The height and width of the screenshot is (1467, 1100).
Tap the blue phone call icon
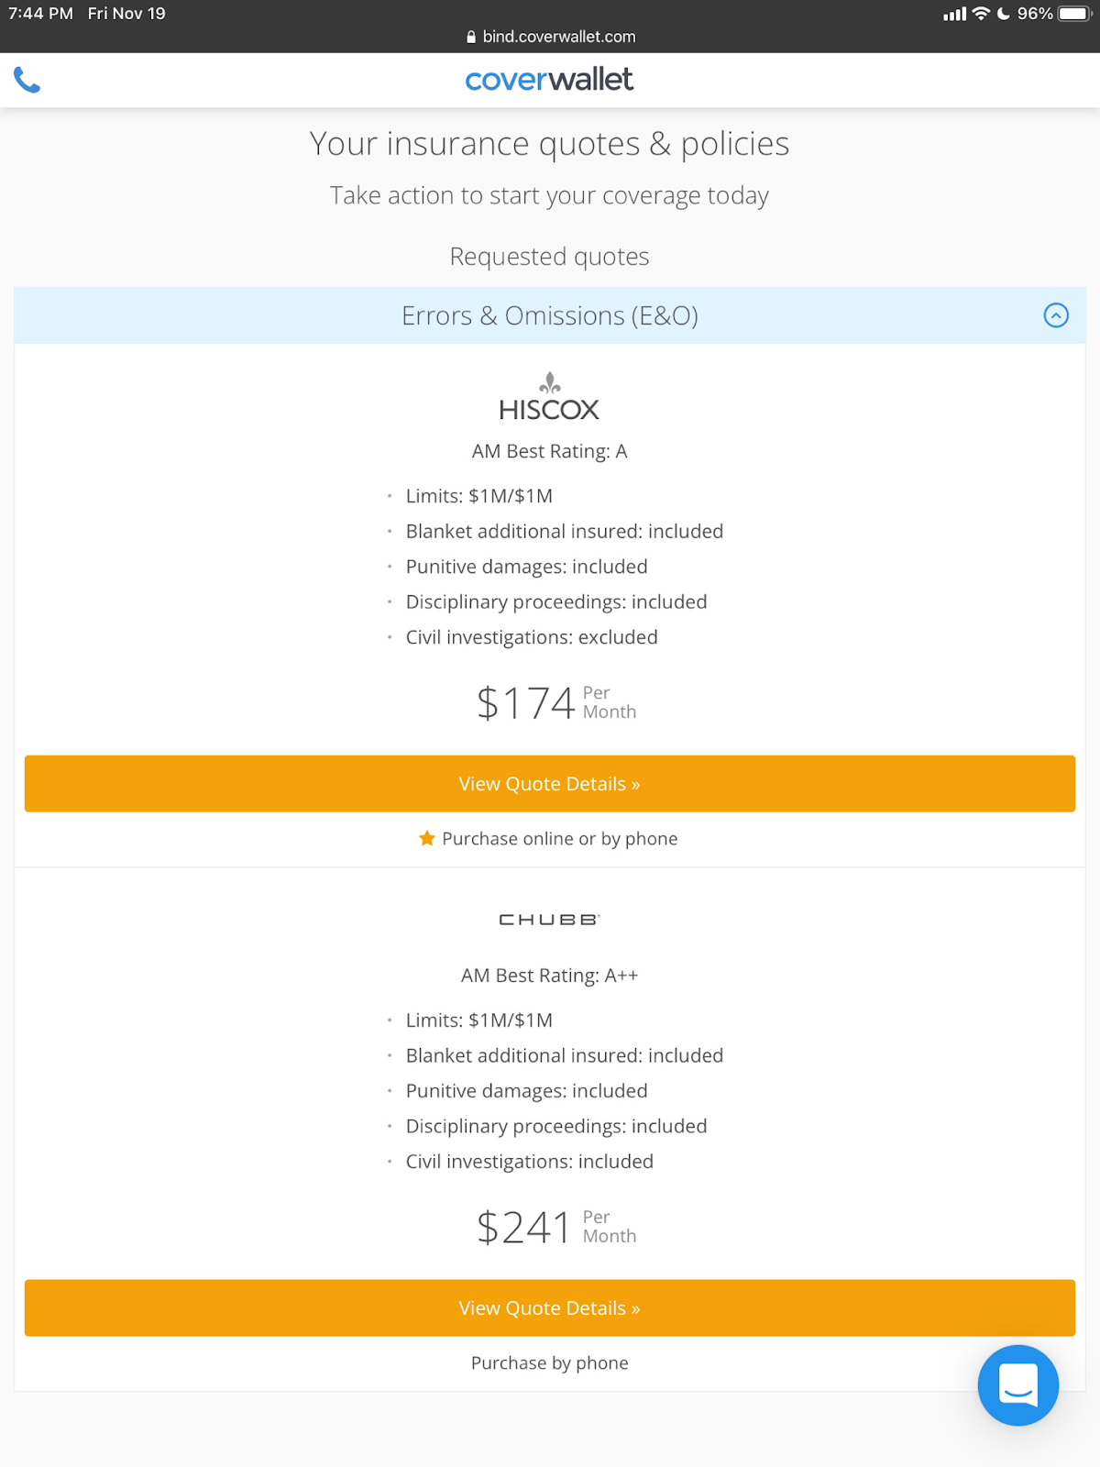pos(27,81)
